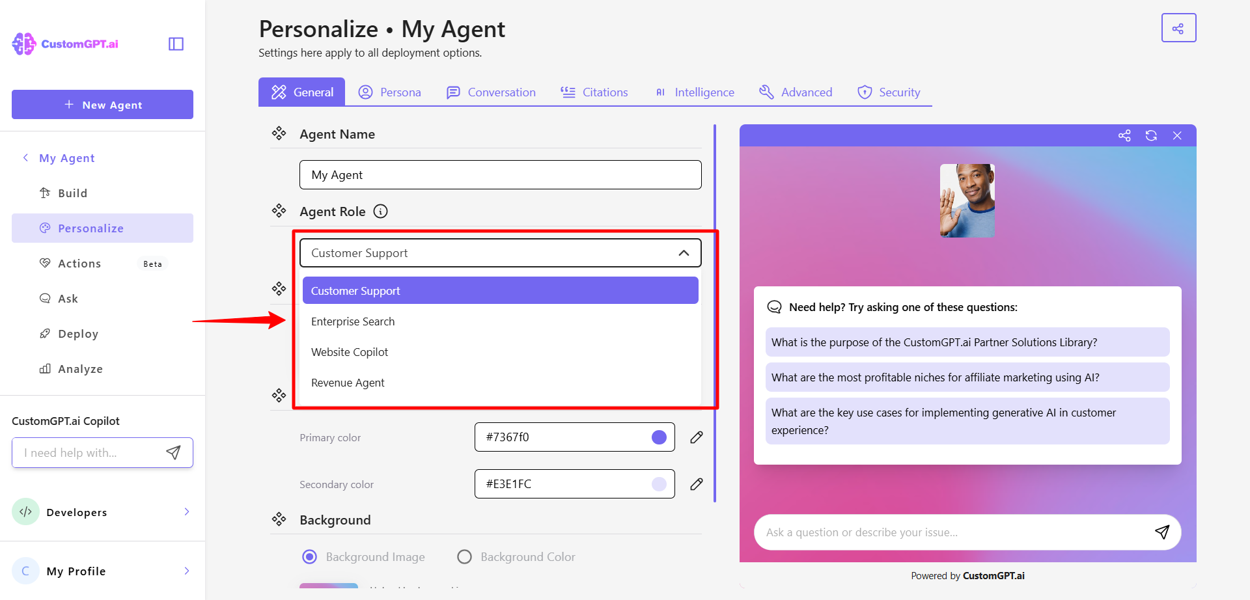Refresh the chat preview conversation
This screenshot has height=600, width=1250.
(1151, 135)
